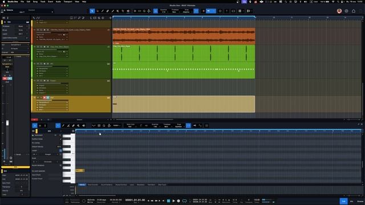Open the Transport menu
The width and height of the screenshot is (365, 205).
[68, 2]
